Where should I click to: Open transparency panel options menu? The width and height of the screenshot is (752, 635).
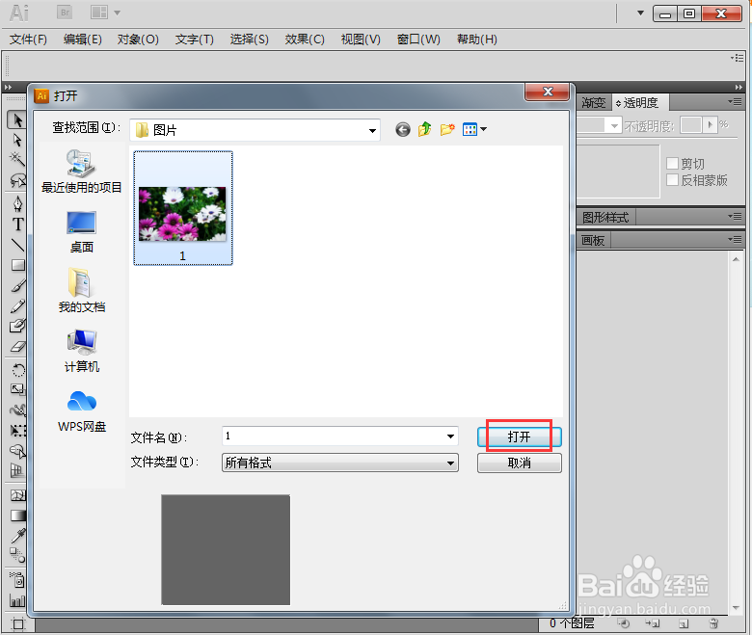click(x=735, y=101)
